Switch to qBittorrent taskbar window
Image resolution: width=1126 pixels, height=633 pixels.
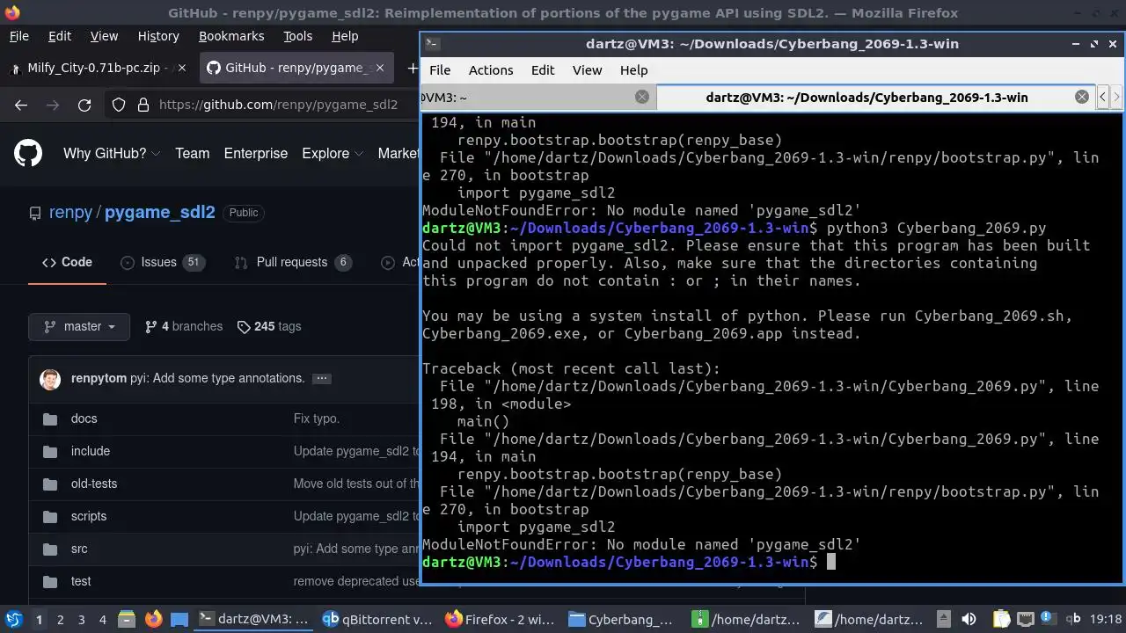point(377,619)
